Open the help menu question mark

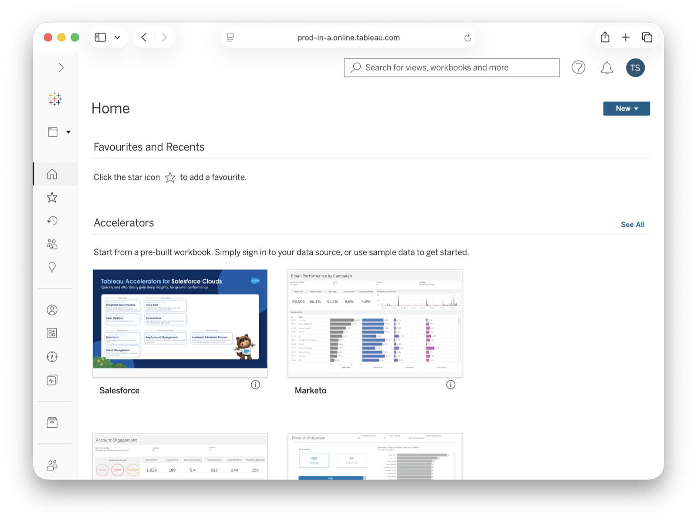point(578,67)
